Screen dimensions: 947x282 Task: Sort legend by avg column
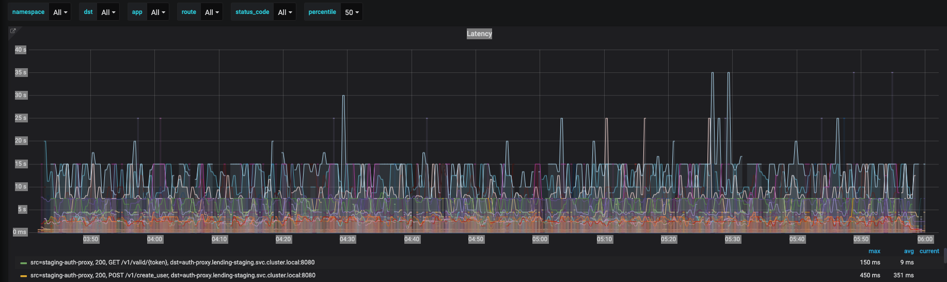pos(909,251)
